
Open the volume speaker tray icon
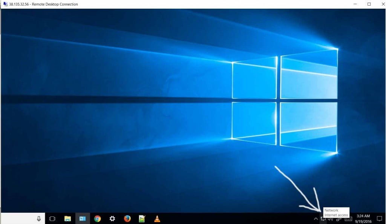pos(331,219)
